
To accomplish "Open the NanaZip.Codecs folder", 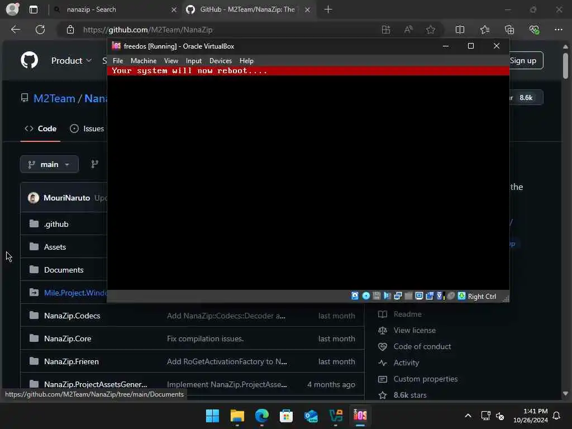I will coord(72,316).
